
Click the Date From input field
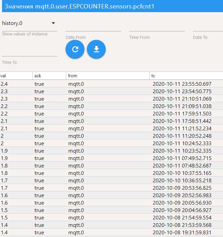pyautogui.click(x=93, y=27)
